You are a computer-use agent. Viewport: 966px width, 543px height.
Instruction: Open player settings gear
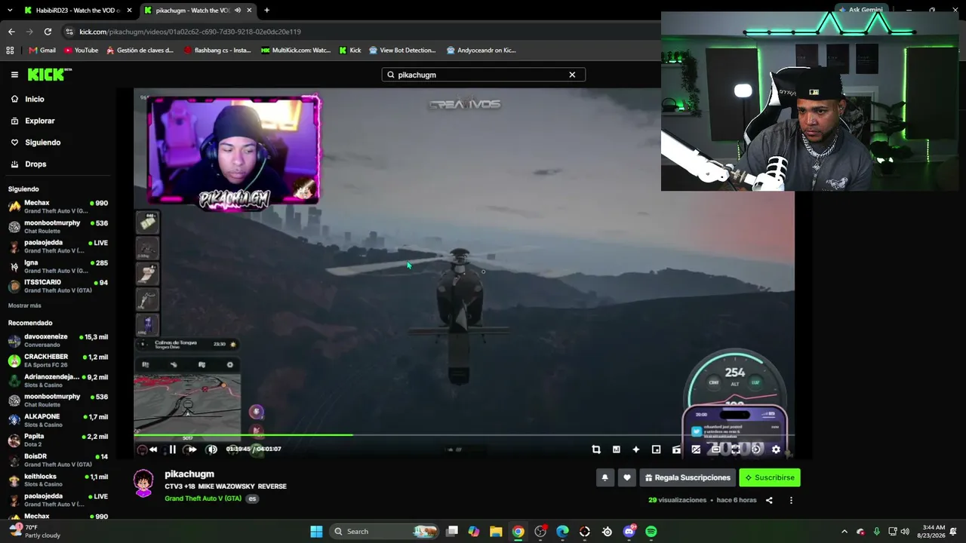(x=776, y=449)
